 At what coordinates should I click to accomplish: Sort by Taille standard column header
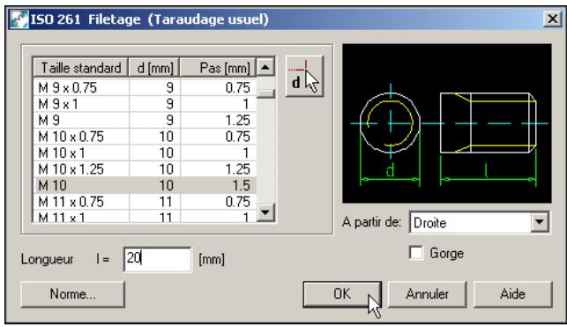pyautogui.click(x=80, y=68)
